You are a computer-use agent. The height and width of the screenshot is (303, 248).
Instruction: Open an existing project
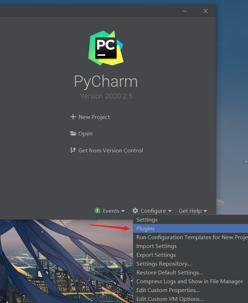[85, 134]
